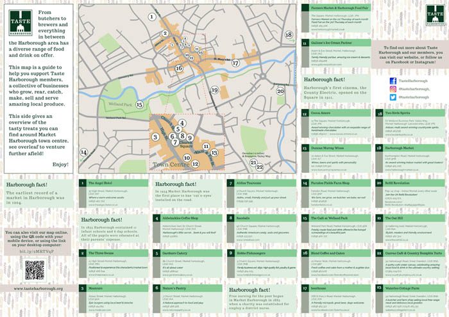The width and height of the screenshot is (449, 317).
Task: Click 'The Oat Hill' listing title
Action: pyautogui.click(x=394, y=218)
